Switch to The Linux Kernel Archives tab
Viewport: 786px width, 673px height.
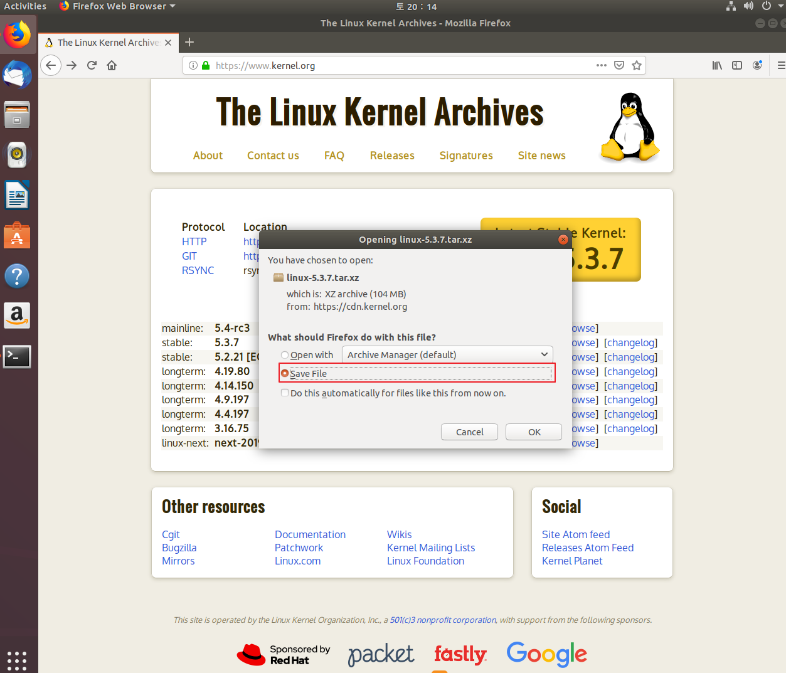pos(108,43)
